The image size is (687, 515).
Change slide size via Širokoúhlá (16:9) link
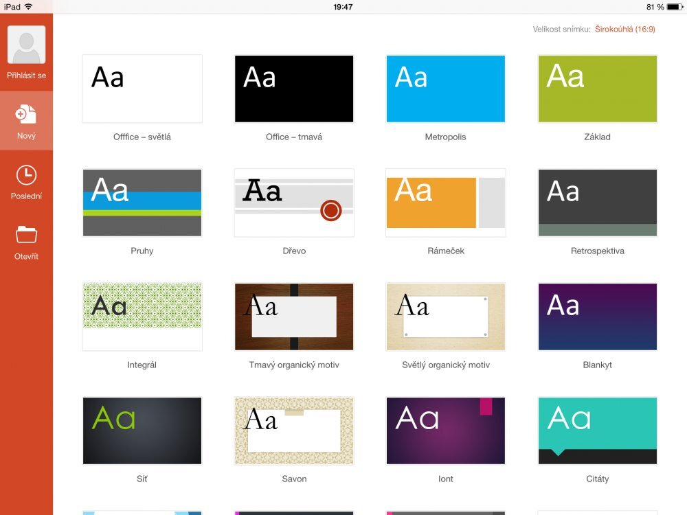click(x=625, y=30)
